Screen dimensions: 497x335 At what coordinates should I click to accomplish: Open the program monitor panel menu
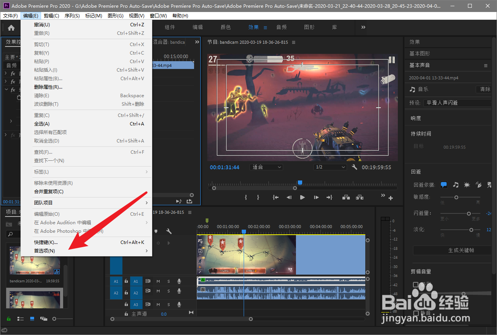(x=294, y=42)
